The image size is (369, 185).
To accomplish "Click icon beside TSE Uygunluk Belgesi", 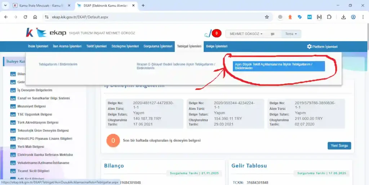I will click(13, 115).
